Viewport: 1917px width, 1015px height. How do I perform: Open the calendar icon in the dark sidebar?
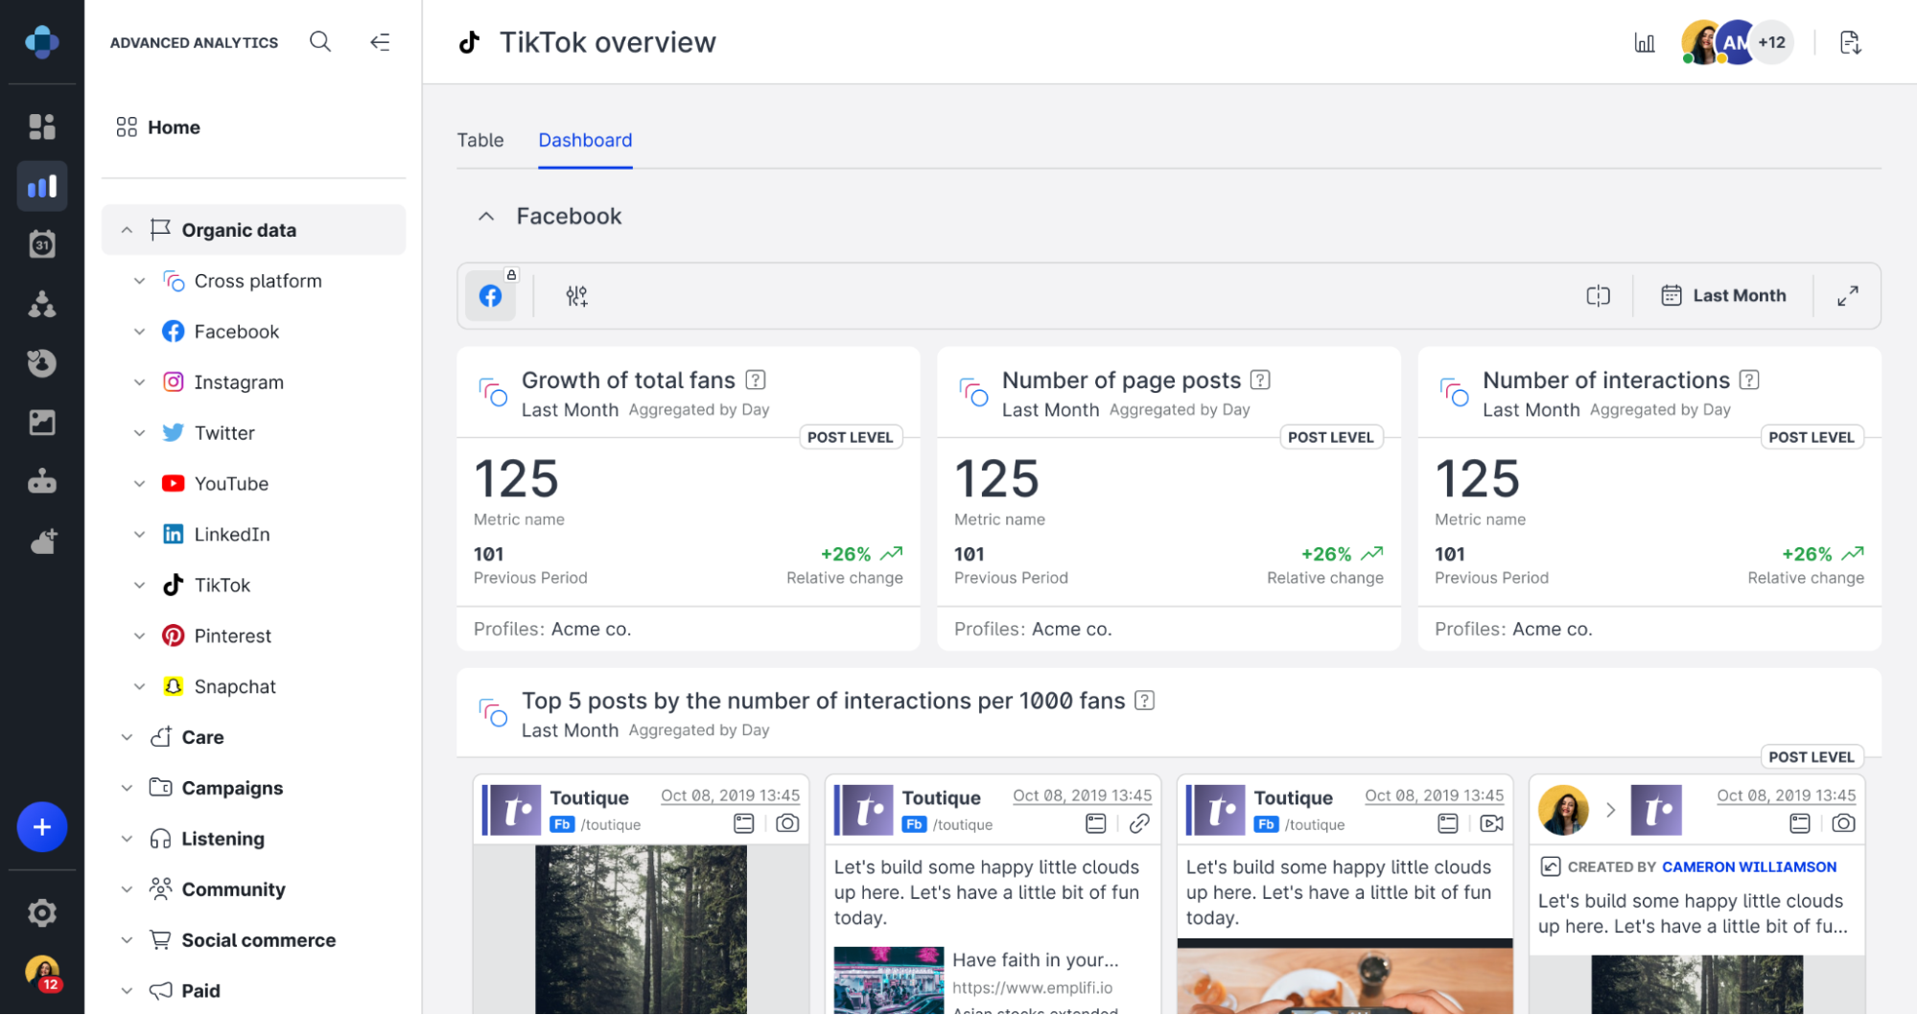42,244
